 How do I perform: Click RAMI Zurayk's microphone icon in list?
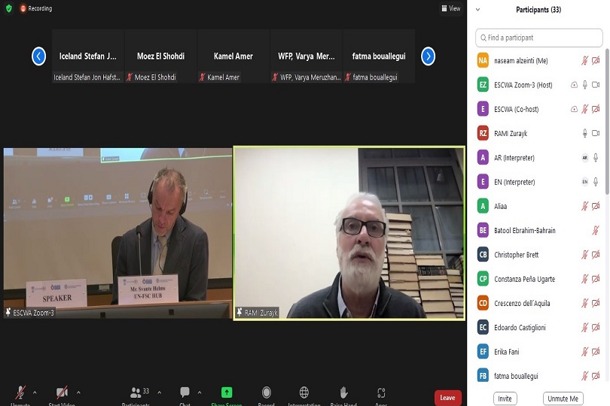tap(584, 133)
